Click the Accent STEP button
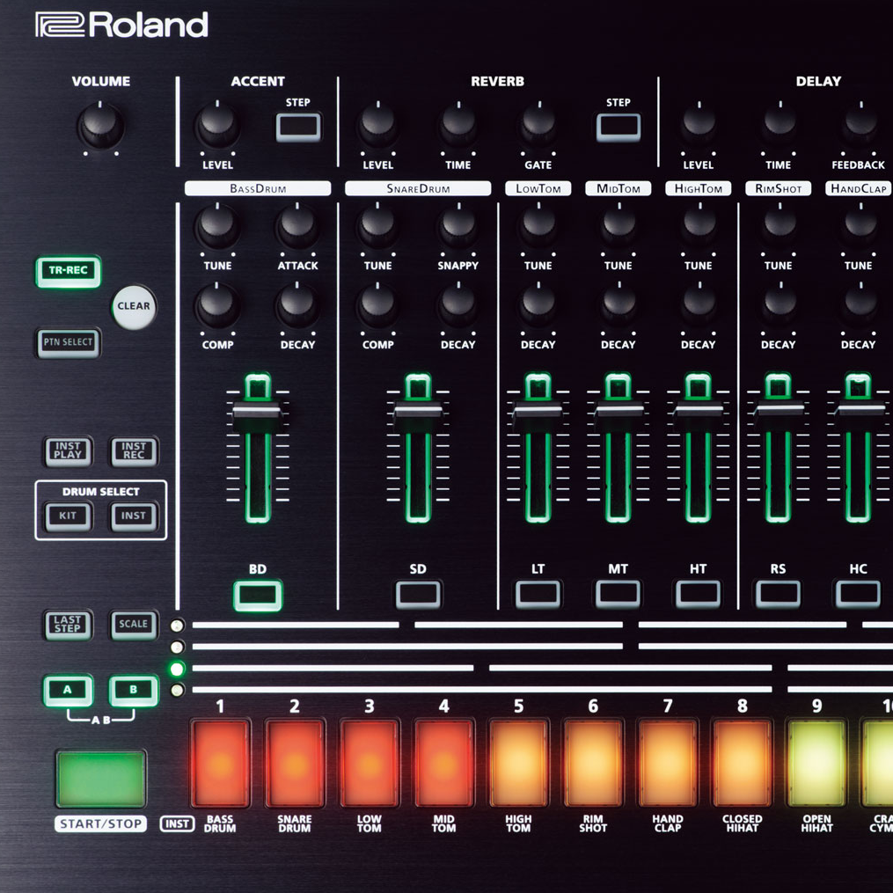The width and height of the screenshot is (893, 893). point(298,128)
